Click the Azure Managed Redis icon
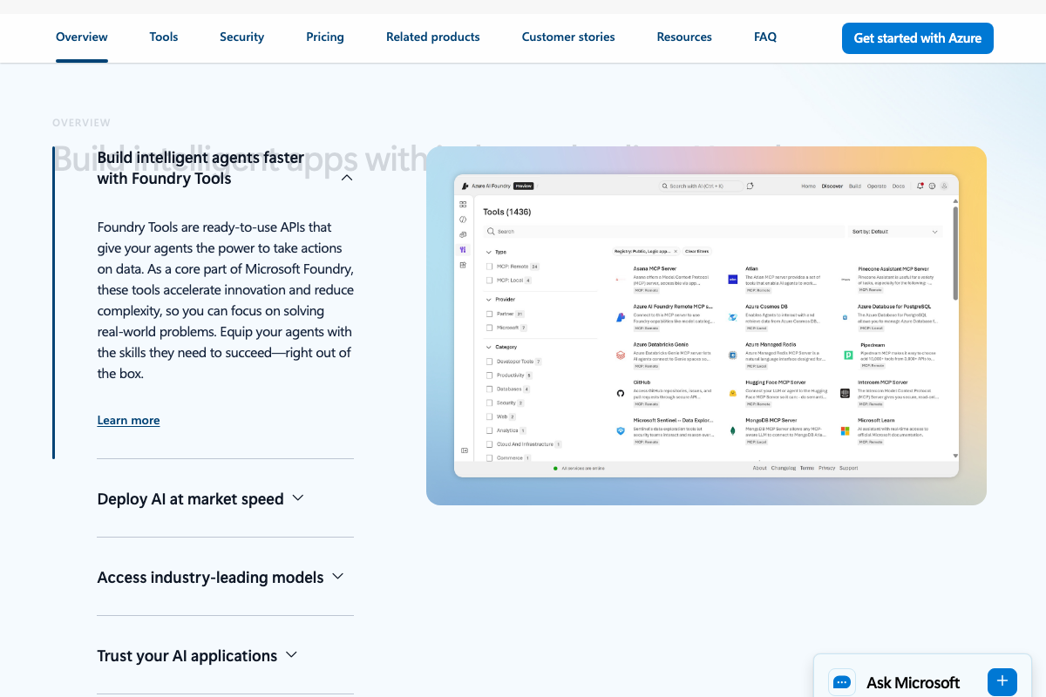 tap(733, 355)
